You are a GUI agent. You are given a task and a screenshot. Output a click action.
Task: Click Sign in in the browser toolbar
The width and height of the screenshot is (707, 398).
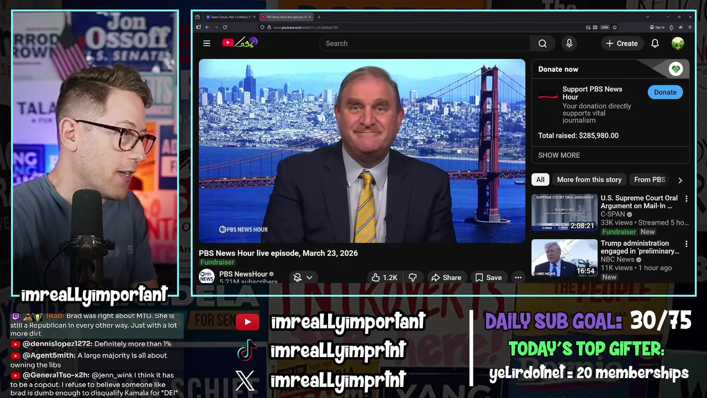[x=657, y=27]
